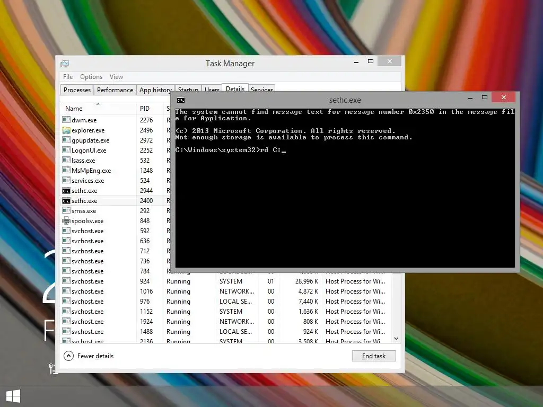Click console icon of sethc.exe PID 2944
543x407 pixels.
(66, 191)
